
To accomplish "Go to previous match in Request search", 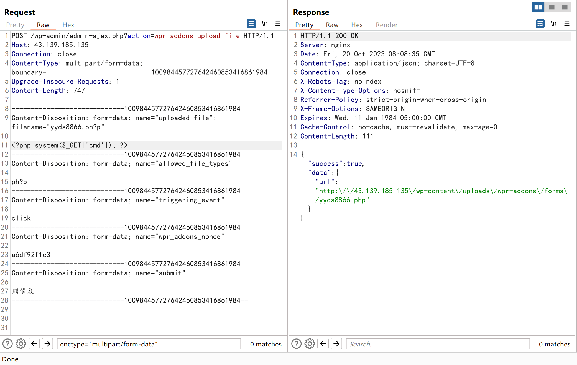I will [x=34, y=344].
